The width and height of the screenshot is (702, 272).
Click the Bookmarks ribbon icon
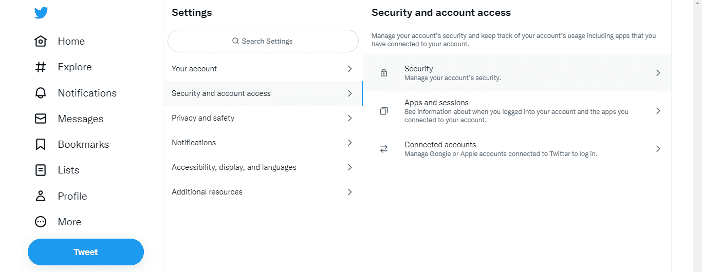click(x=41, y=144)
